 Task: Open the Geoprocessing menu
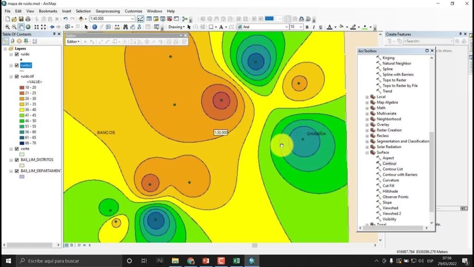107,11
